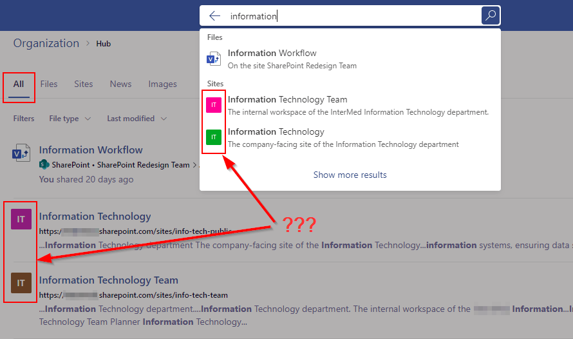Switch to the Images tab
Viewport: 573px width, 339px height.
point(163,84)
